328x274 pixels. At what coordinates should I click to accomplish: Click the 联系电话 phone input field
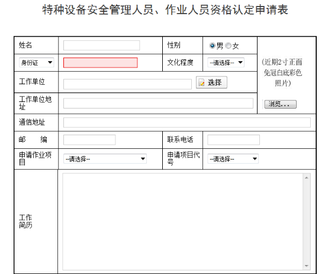[x=233, y=140]
